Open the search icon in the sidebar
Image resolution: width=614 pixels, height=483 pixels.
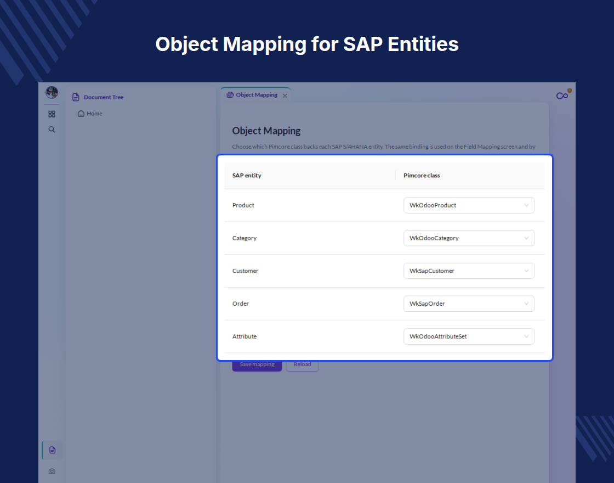52,130
